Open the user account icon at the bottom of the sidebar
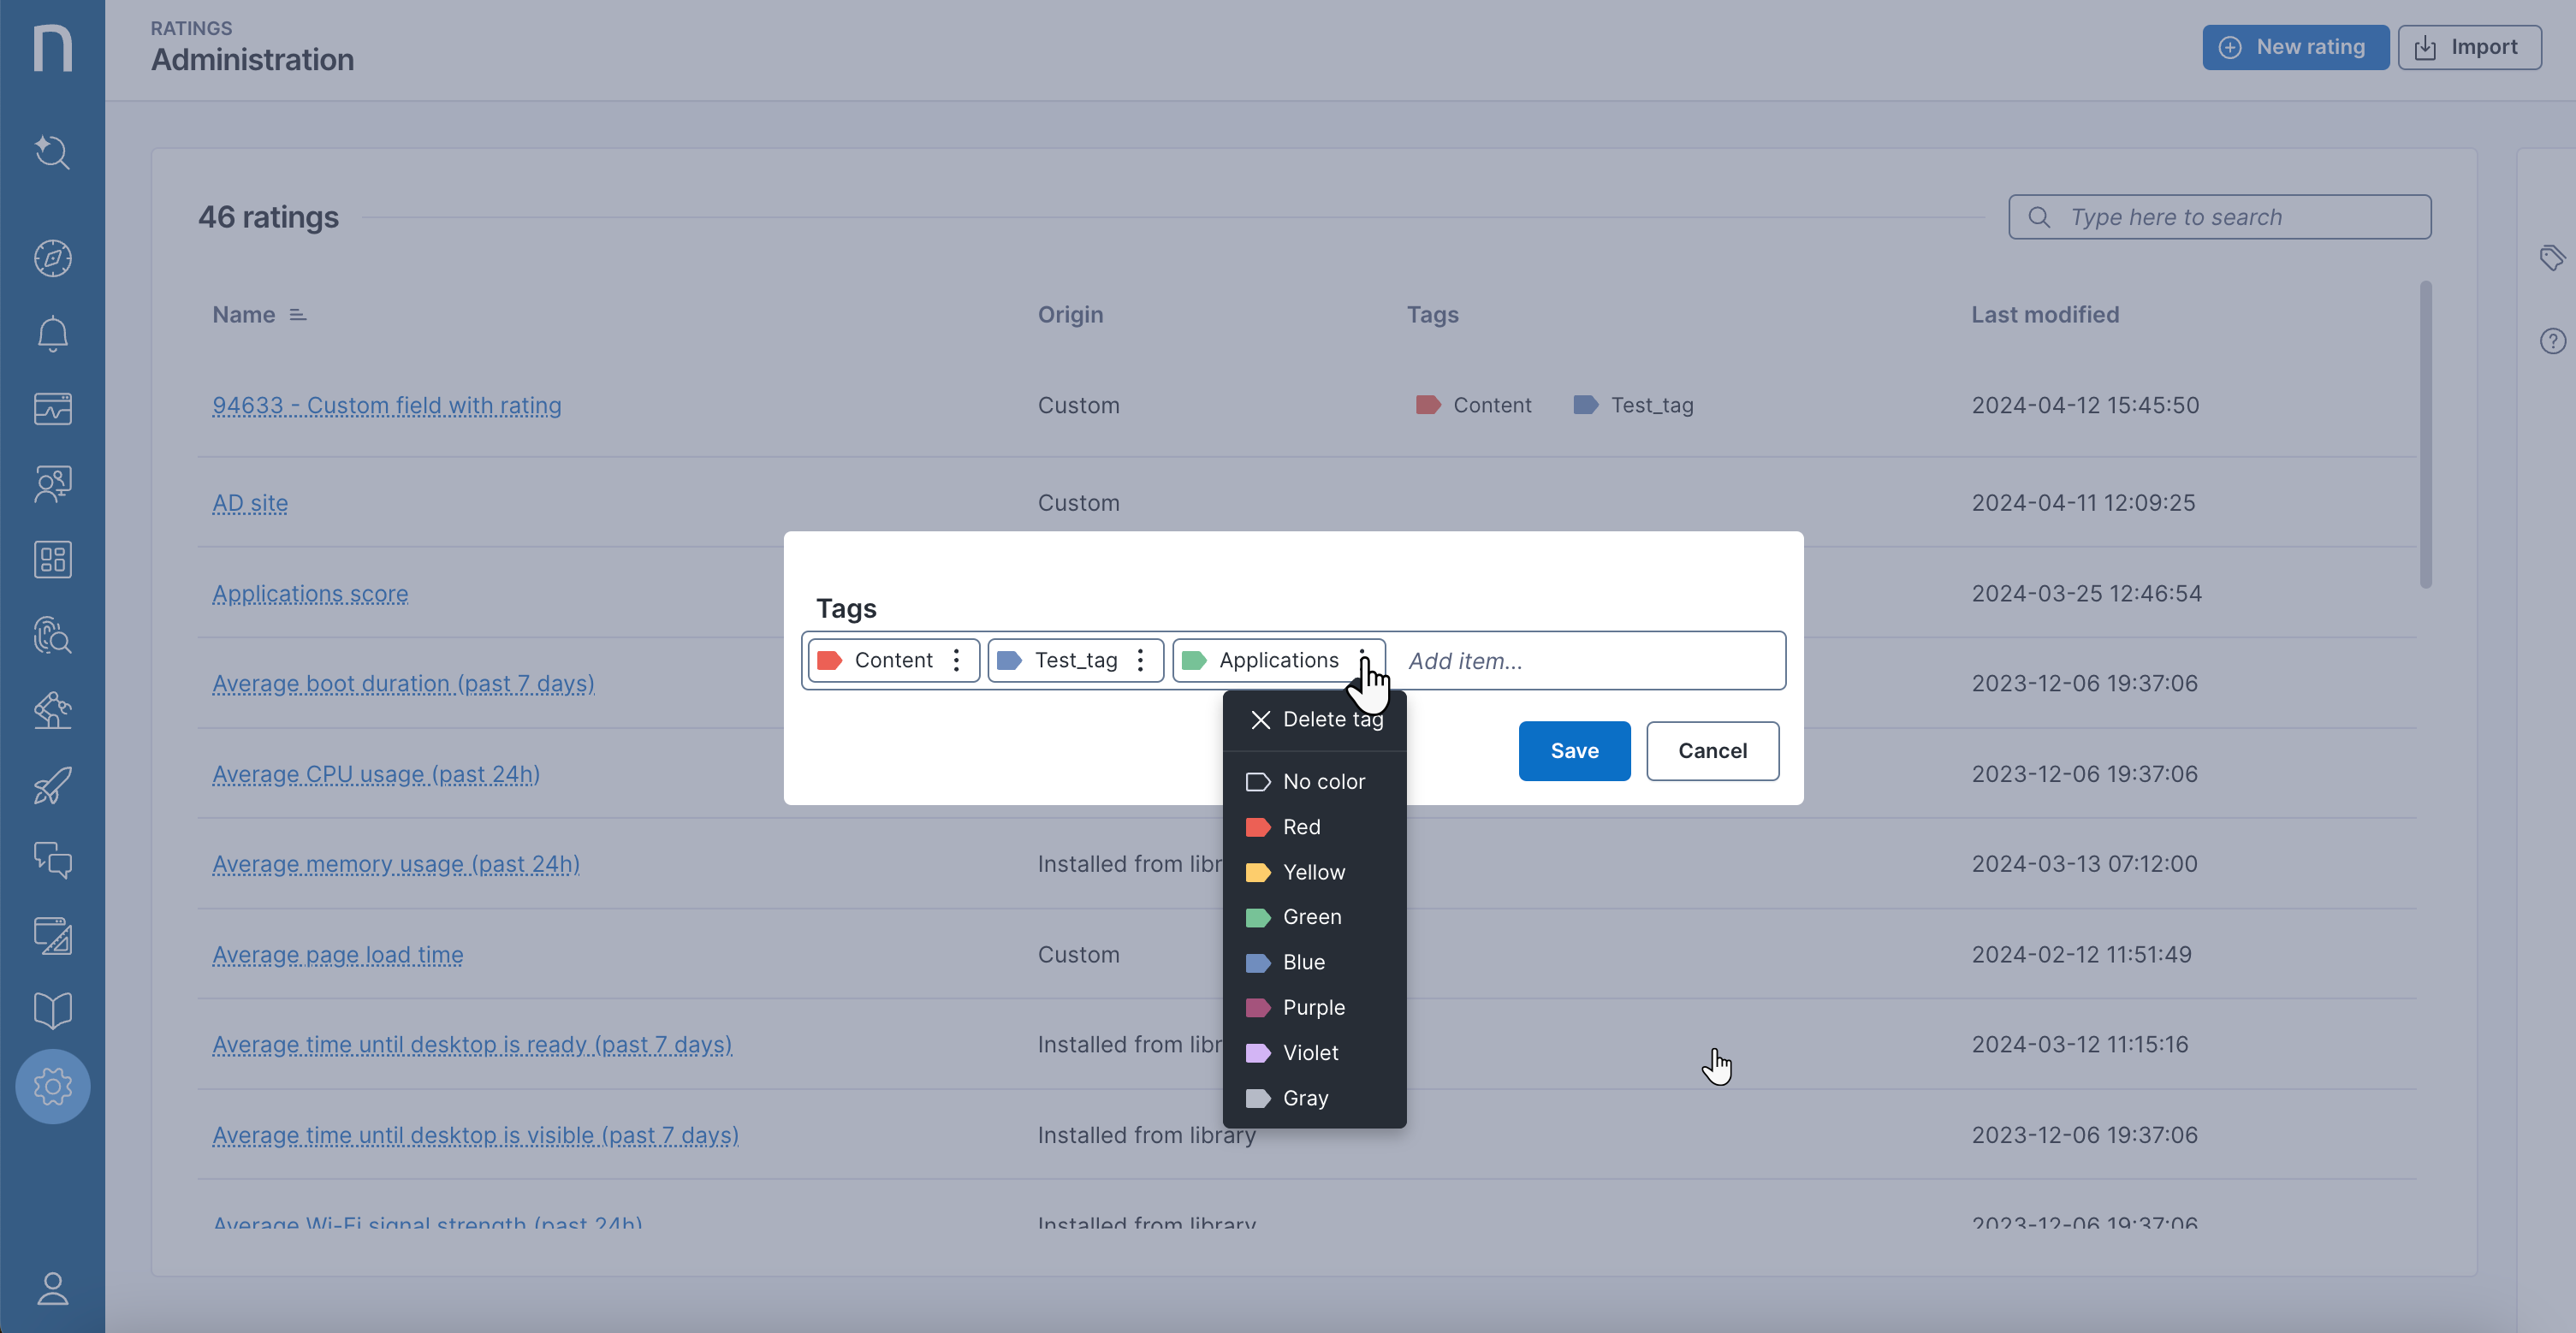 tap(52, 1288)
